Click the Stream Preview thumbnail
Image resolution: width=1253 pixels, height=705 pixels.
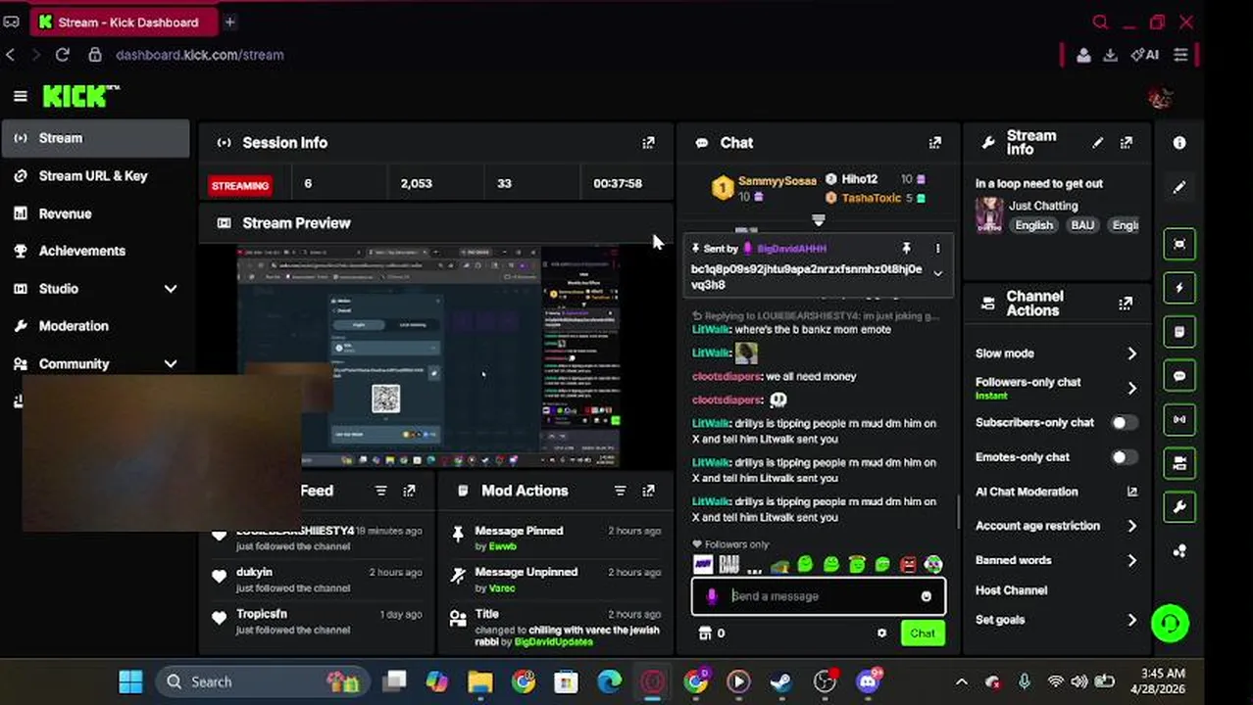tap(428, 357)
